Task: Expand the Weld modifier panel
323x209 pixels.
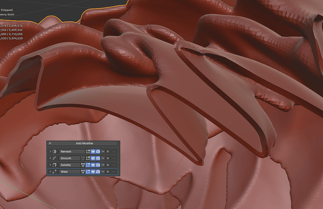Action: [x=50, y=172]
